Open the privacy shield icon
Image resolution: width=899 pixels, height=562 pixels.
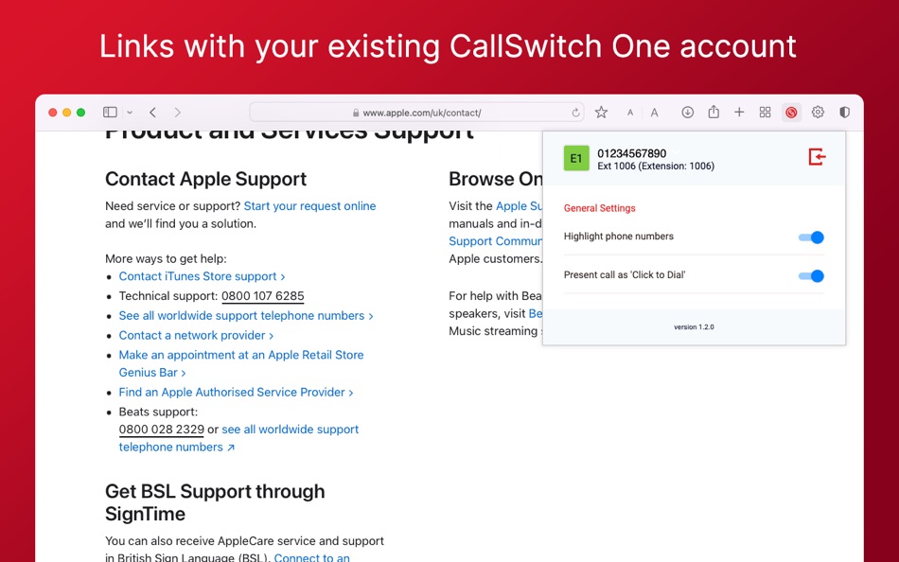point(844,113)
